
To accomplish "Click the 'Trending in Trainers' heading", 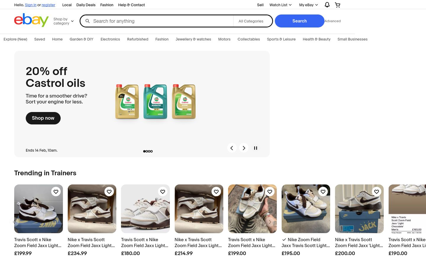I will click(45, 173).
